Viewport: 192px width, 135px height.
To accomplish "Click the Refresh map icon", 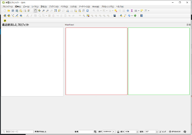I will [87, 11].
